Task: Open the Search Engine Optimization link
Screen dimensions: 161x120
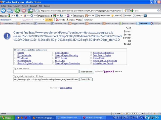Action: (x=30, y=63)
